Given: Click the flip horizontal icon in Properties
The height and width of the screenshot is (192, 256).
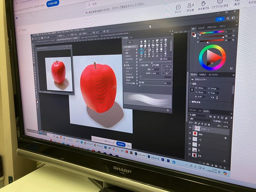Looking at the screenshot, I should [x=212, y=97].
